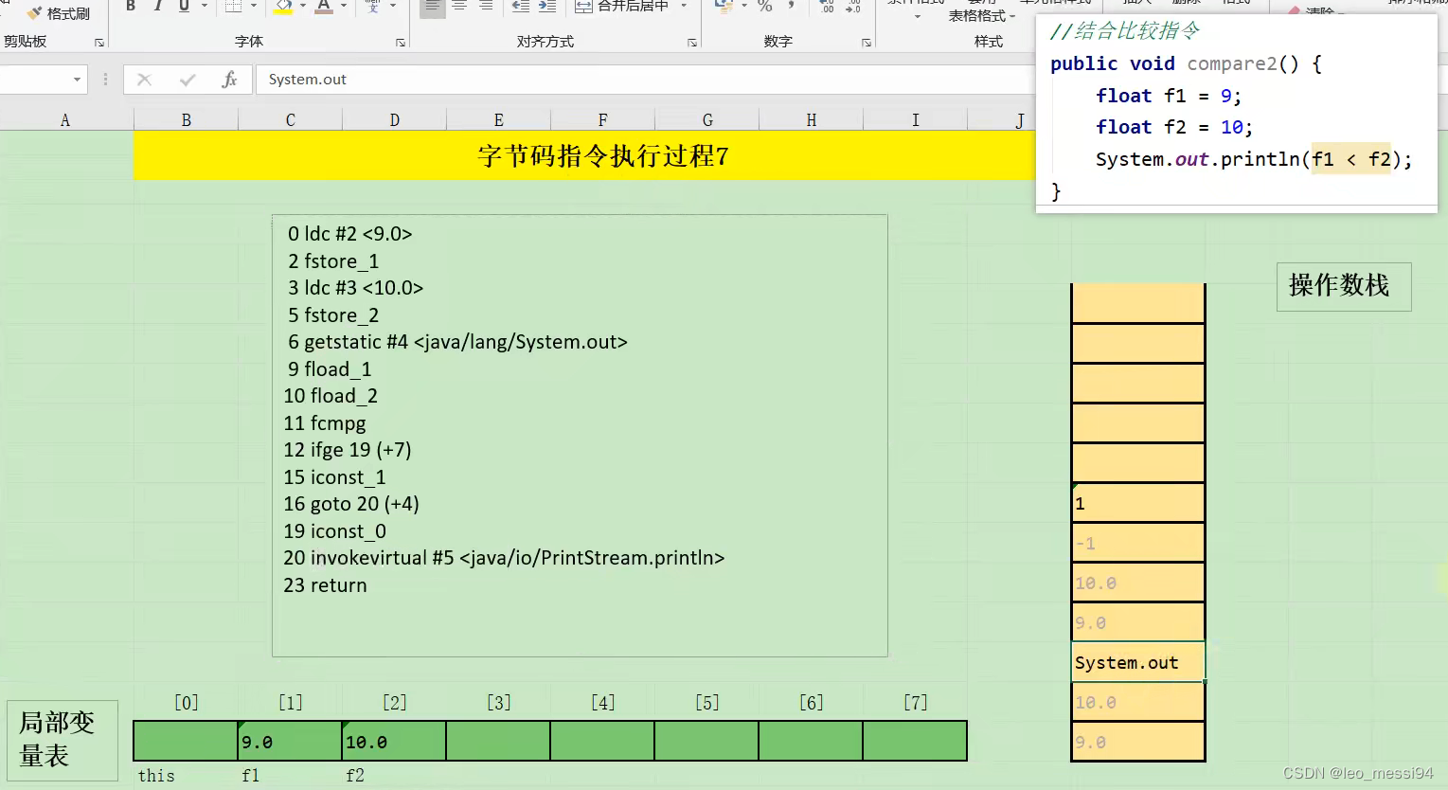Open Font (字体) dialog launcher
This screenshot has width=1448, height=790.
pos(401,43)
